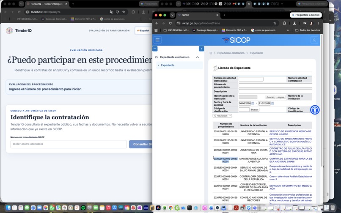Open Adobe Audition from the Dock

146,208
